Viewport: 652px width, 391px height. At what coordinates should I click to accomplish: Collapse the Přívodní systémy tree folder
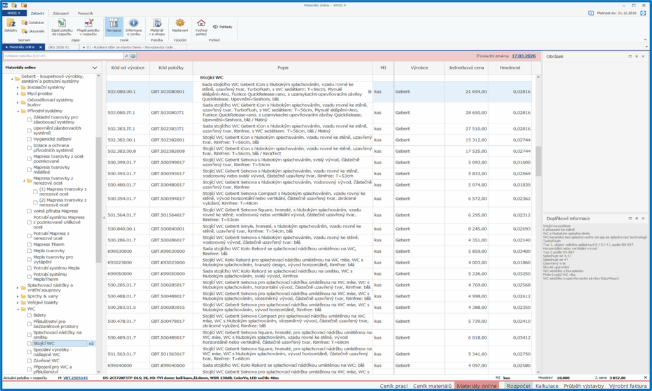coord(18,110)
